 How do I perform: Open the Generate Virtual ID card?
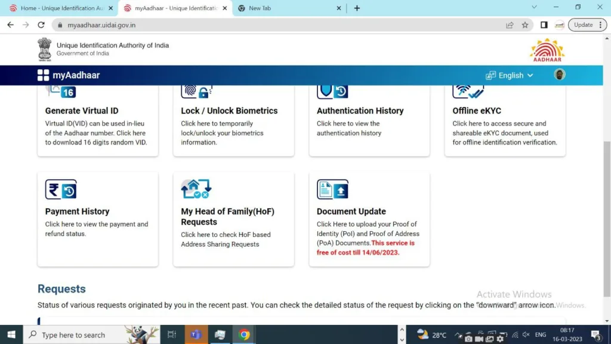pyautogui.click(x=97, y=121)
